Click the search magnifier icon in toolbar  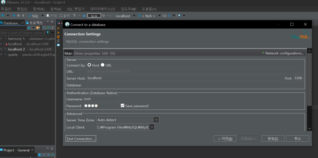(x=179, y=15)
